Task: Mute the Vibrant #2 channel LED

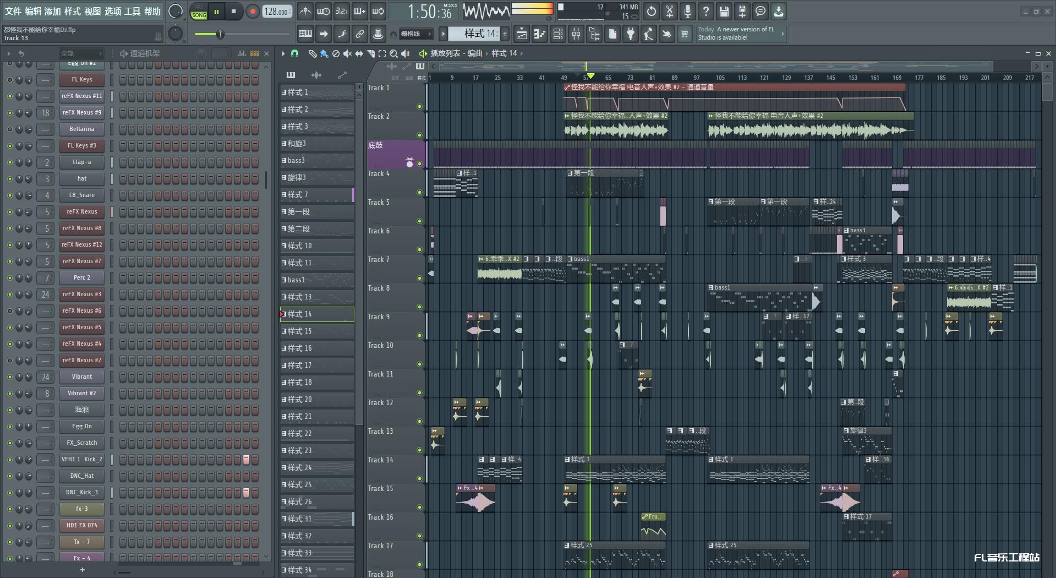Action: click(x=9, y=394)
